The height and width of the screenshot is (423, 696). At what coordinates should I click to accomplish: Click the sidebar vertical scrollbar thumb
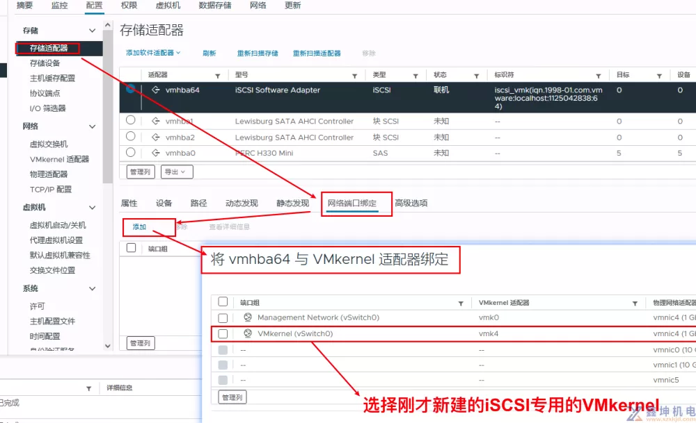pos(107,106)
